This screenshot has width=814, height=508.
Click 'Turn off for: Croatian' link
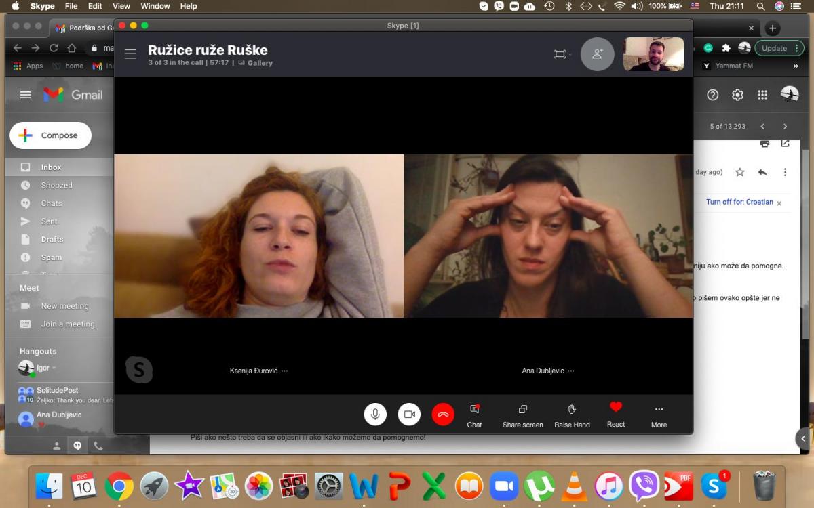tap(739, 202)
